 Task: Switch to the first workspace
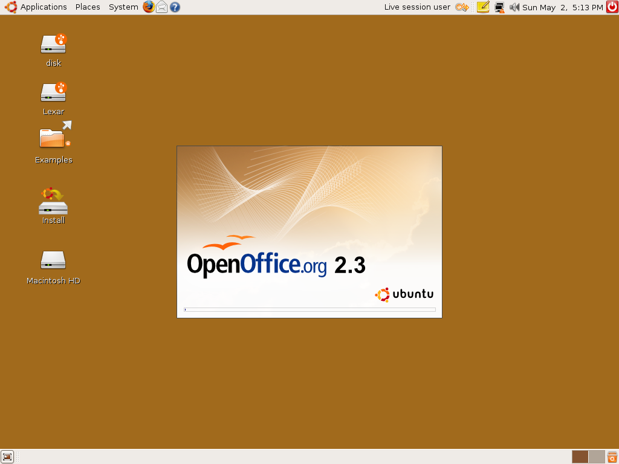pos(580,457)
